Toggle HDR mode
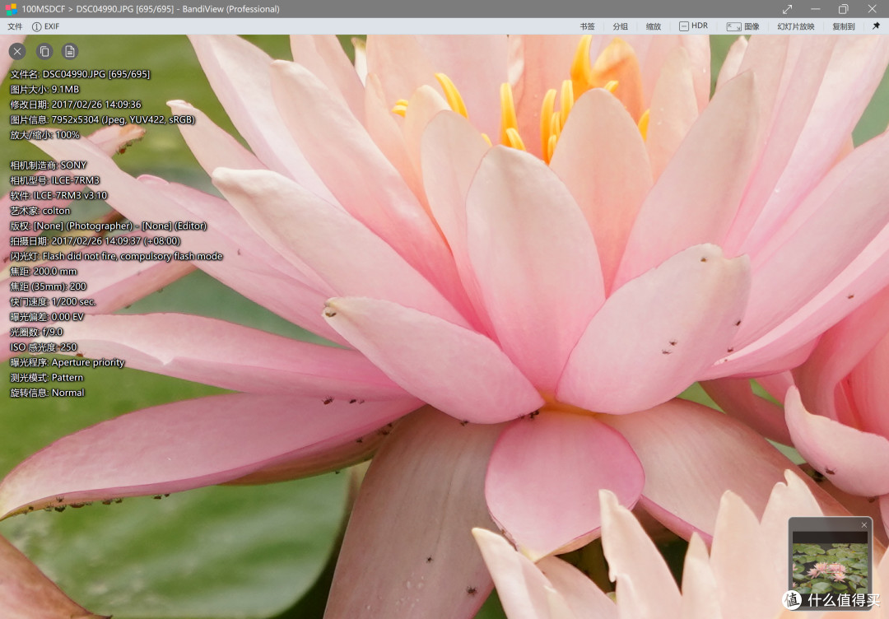This screenshot has width=889, height=619. (693, 26)
